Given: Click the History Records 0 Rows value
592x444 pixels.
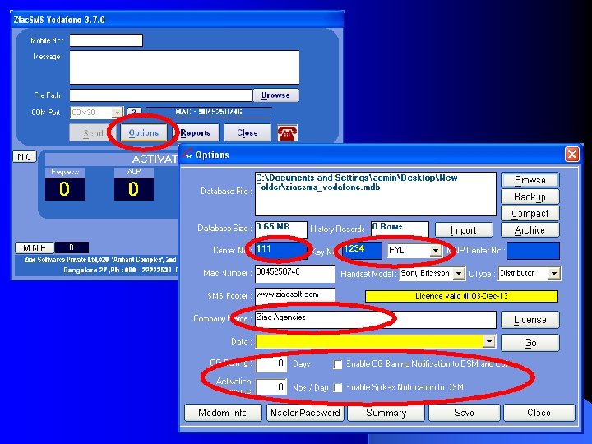Looking at the screenshot, I should (400, 229).
